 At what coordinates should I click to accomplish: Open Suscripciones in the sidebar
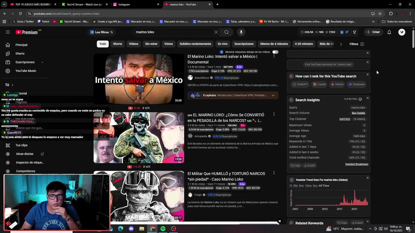25,62
